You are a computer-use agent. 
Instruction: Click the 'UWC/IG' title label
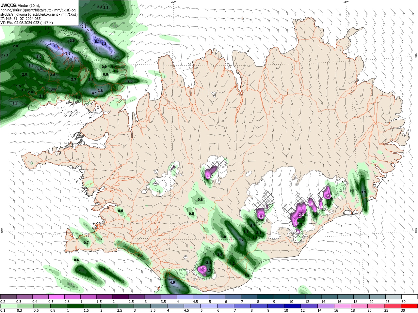[8, 6]
